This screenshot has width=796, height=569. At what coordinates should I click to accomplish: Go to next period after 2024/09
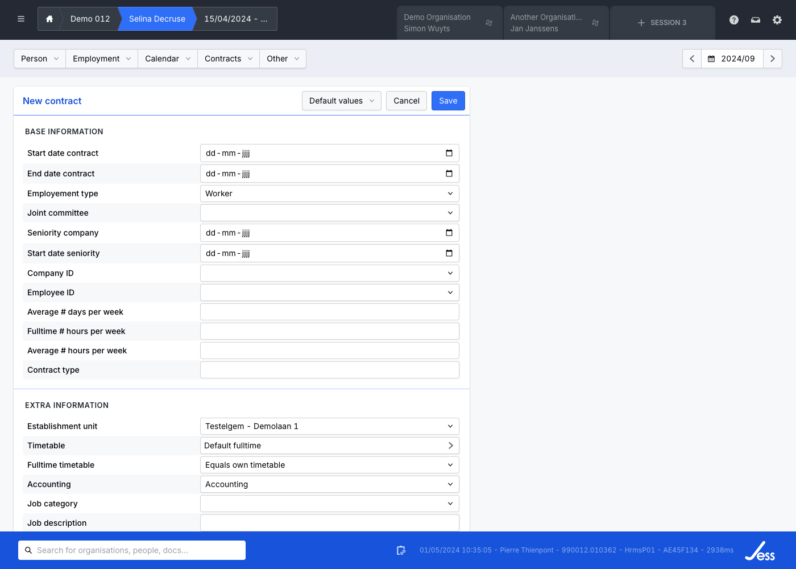(x=772, y=59)
